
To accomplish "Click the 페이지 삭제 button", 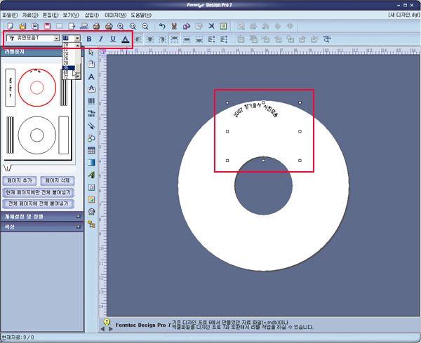I will click(58, 180).
